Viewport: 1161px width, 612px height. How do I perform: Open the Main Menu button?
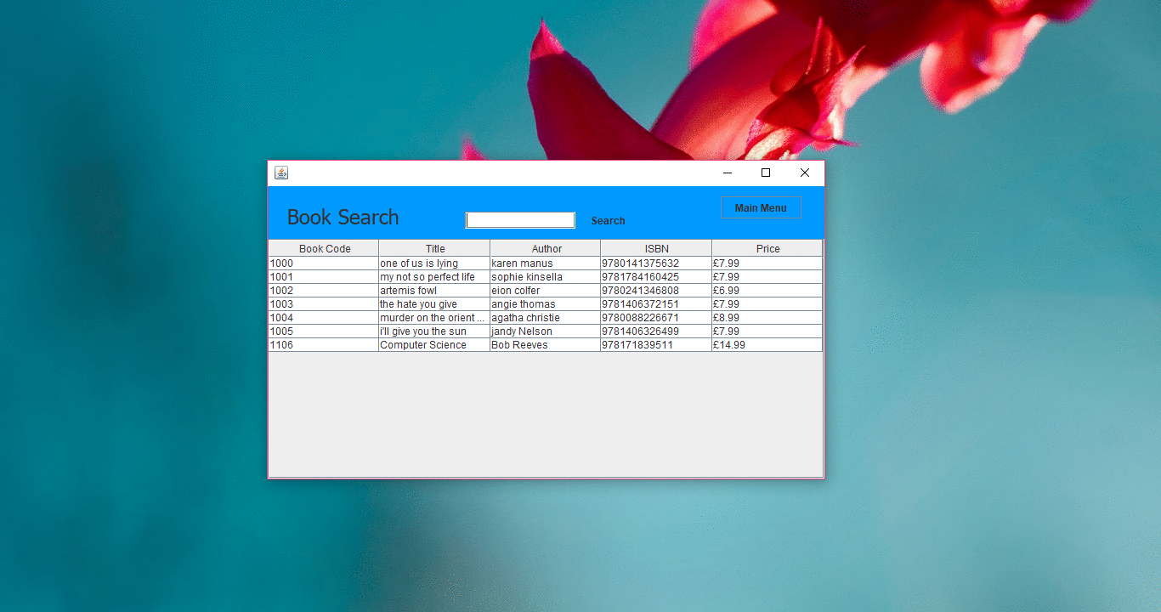pos(761,208)
